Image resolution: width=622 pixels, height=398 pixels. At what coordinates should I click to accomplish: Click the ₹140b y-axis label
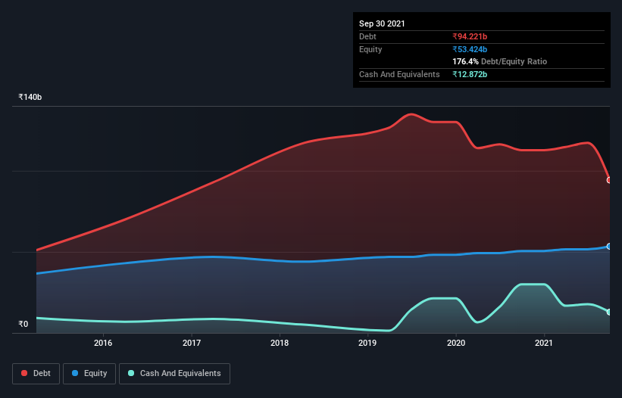30,97
